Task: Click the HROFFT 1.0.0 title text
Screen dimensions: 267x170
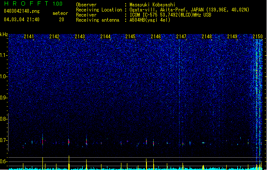Action: pyautogui.click(x=34, y=3)
